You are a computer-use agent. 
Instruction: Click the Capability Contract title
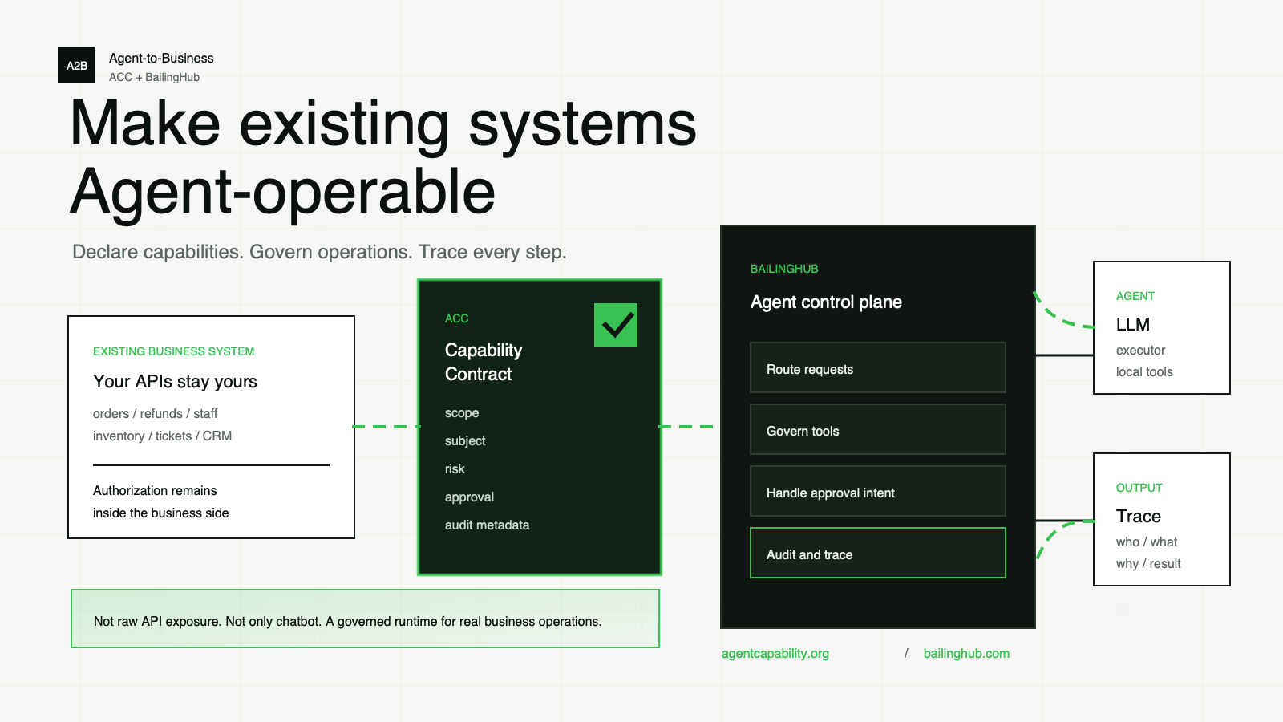484,362
